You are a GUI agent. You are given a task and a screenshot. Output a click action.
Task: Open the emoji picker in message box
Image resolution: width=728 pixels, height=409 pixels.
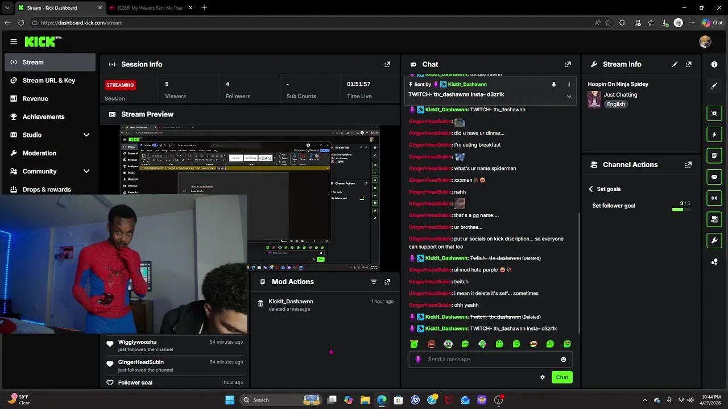563,359
